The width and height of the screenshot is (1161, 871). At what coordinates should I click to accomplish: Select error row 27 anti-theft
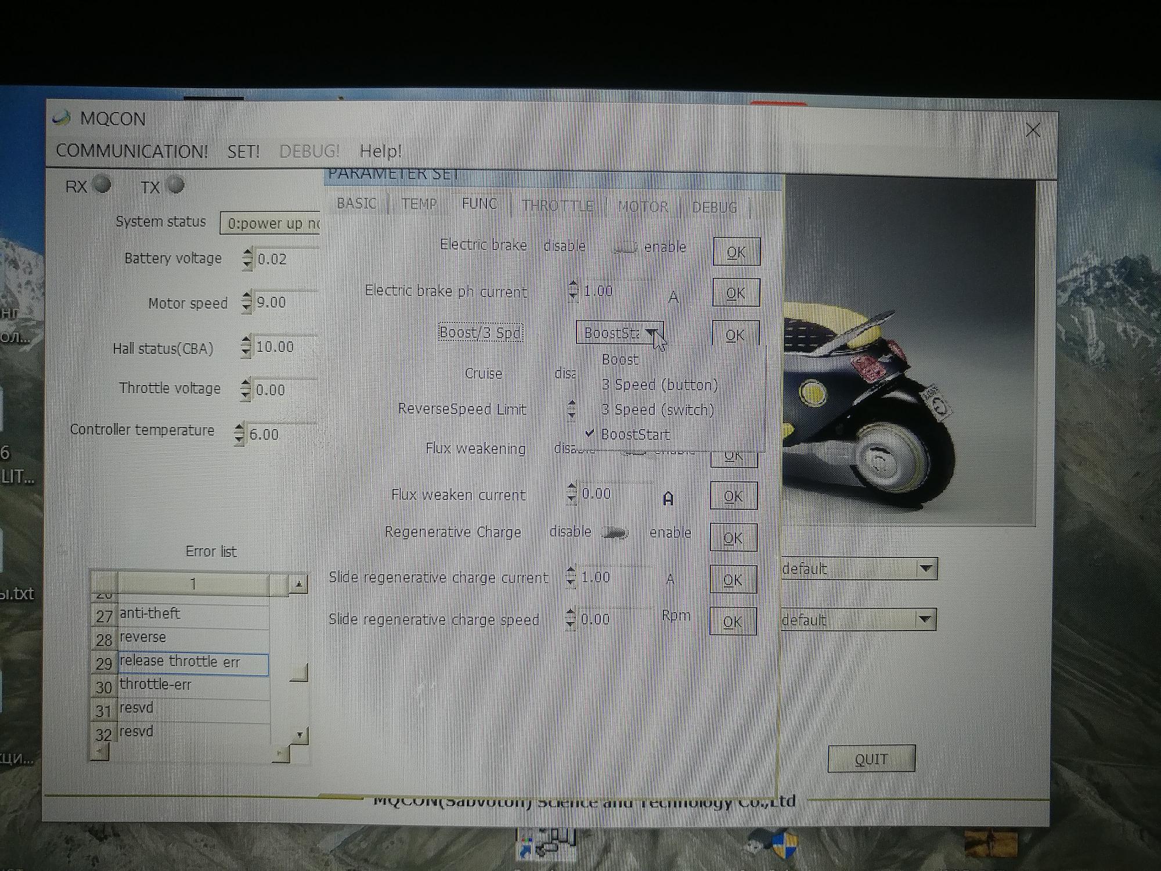193,614
